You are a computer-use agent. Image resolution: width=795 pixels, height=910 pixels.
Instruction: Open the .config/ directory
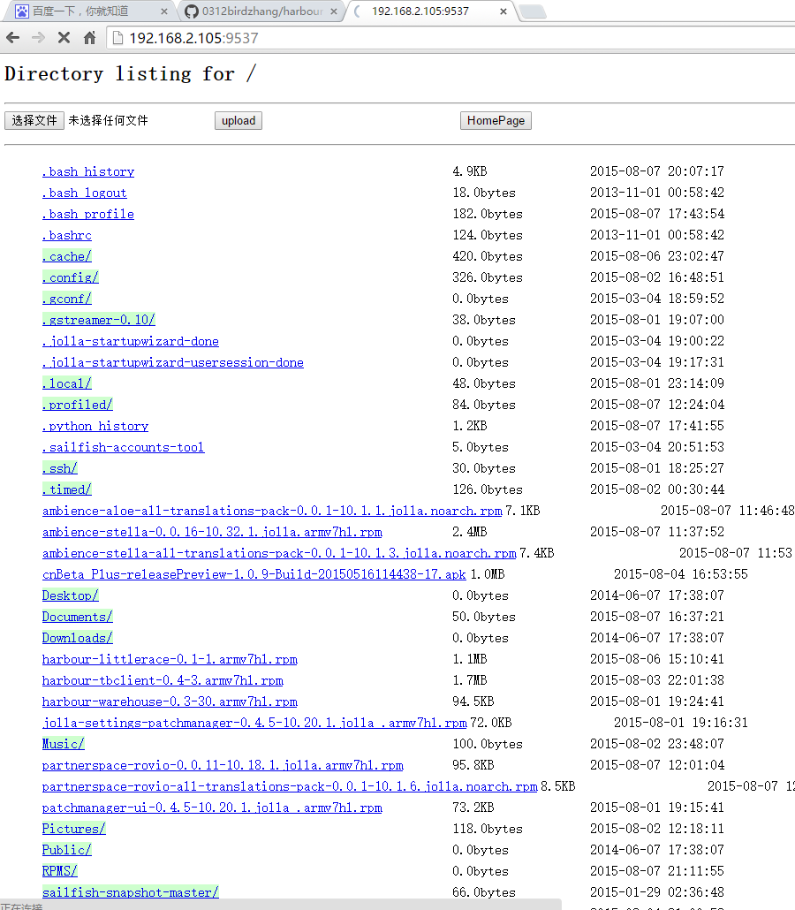pos(71,277)
